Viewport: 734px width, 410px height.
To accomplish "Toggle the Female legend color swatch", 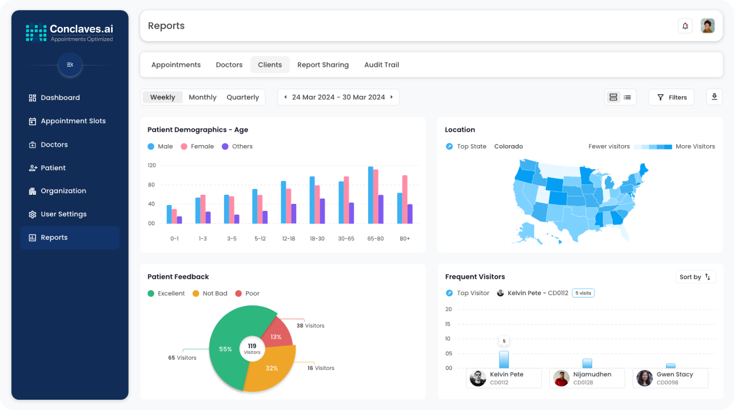I will pyautogui.click(x=184, y=147).
